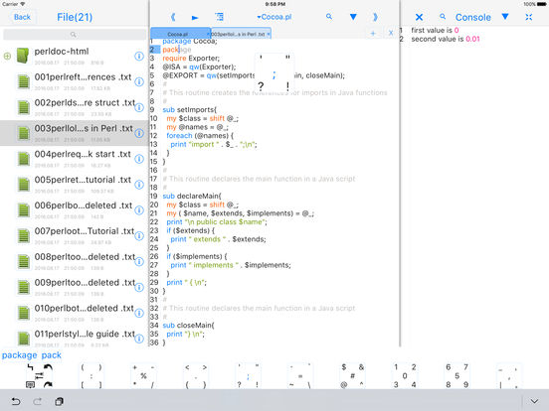Tap the hash and dollar symbols key
Screen dimensions: 549x411
pos(353,375)
